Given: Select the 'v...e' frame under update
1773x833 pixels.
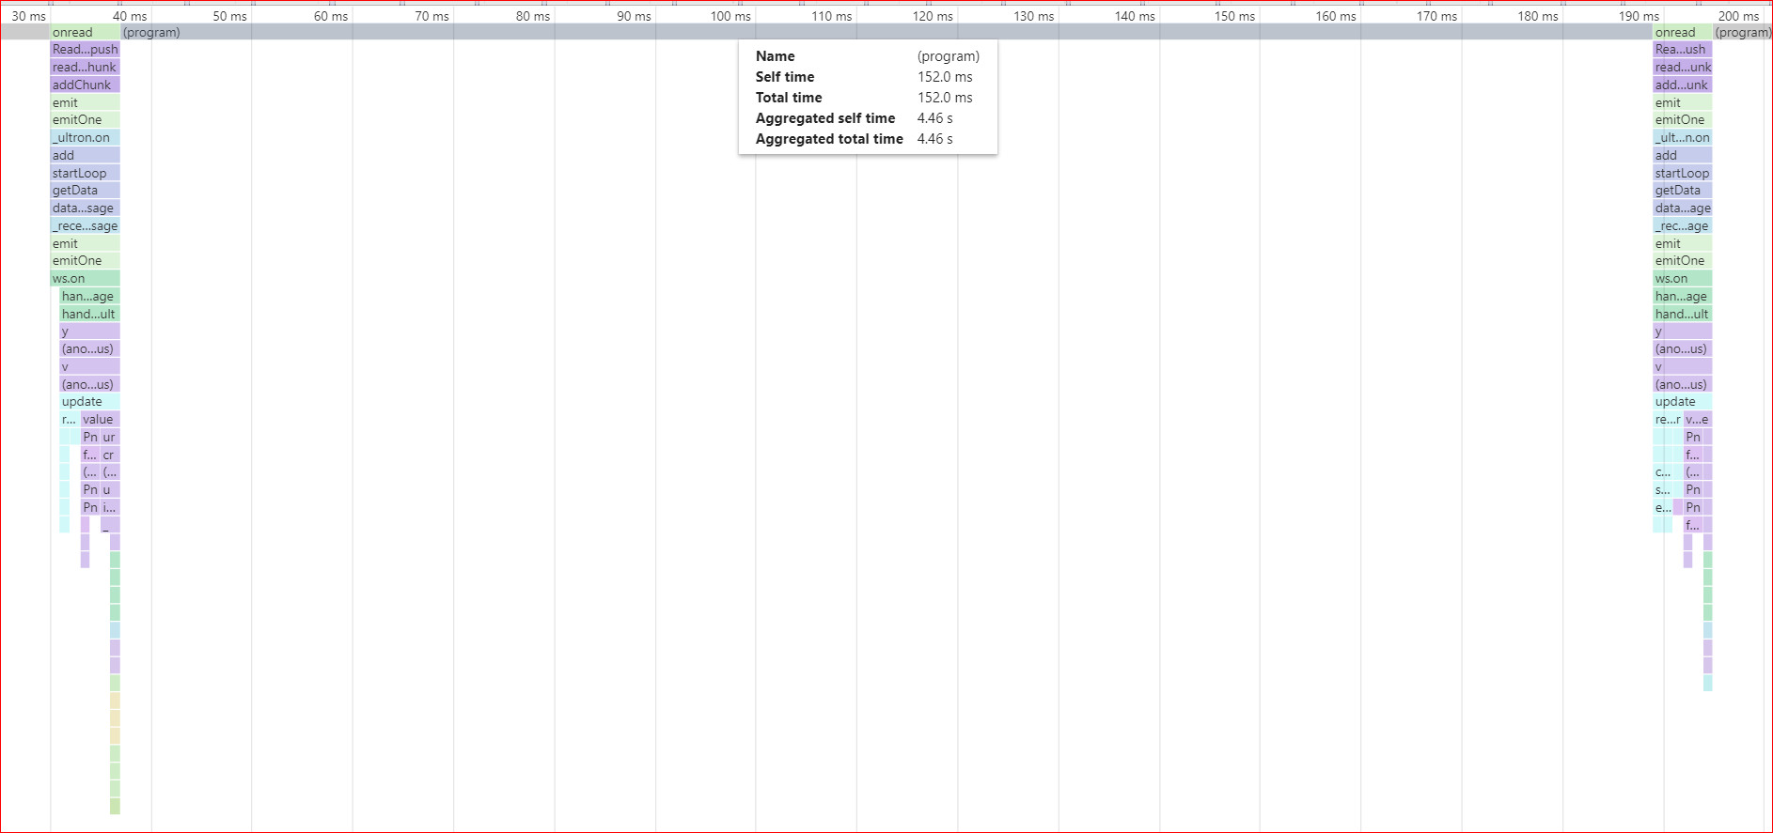Looking at the screenshot, I should click(x=1698, y=420).
